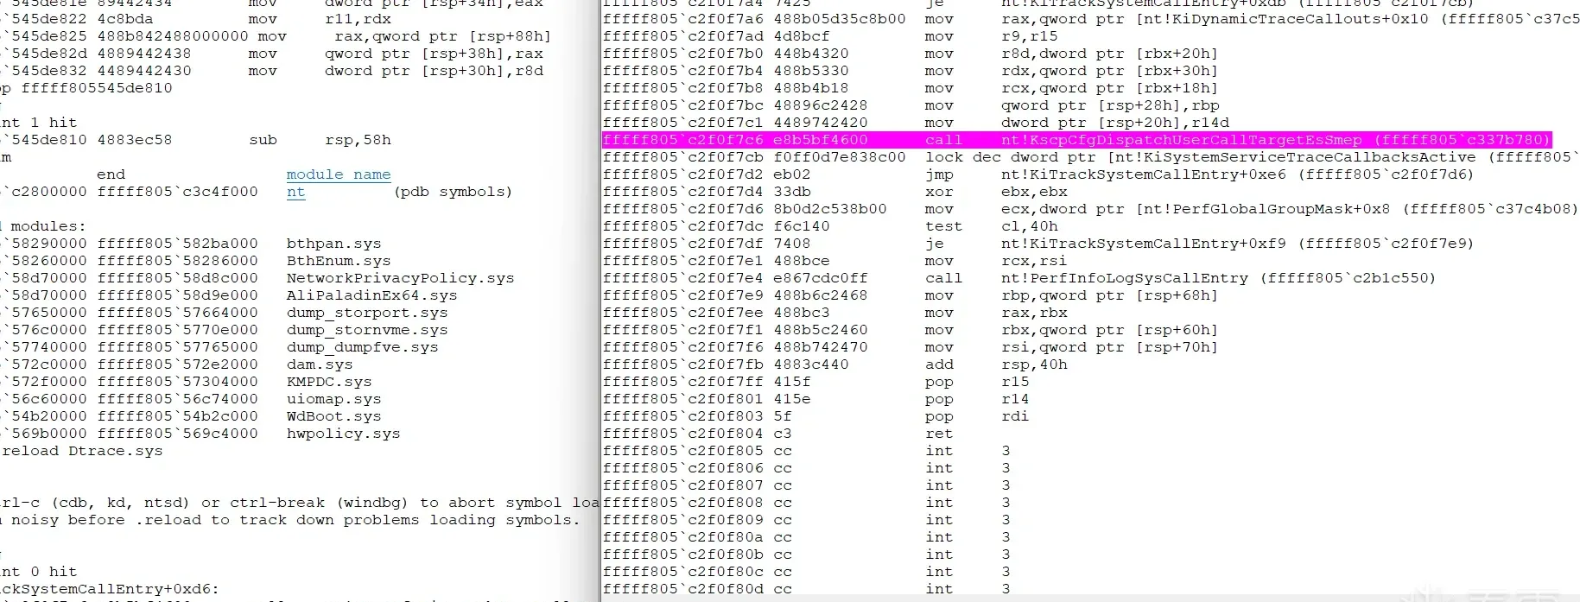This screenshot has width=1580, height=602.
Task: Click the divider between command and disassembly panes
Action: tap(600, 301)
